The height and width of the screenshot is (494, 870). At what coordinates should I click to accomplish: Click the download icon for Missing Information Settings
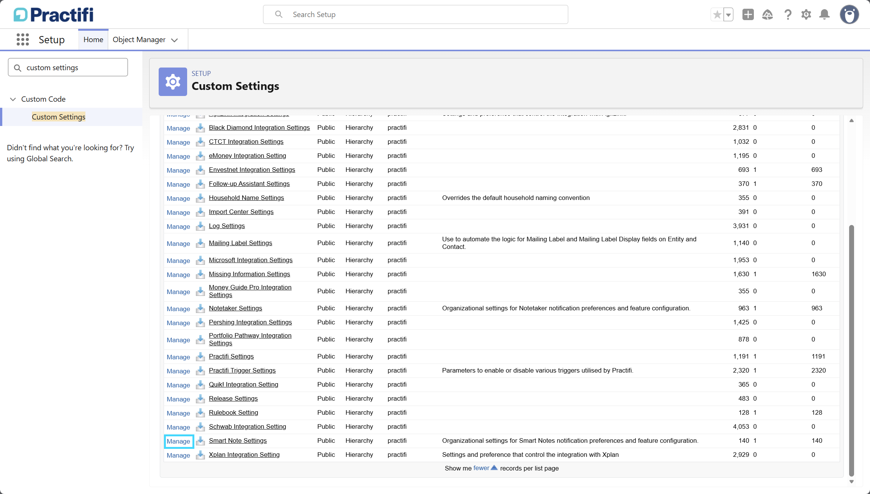200,274
